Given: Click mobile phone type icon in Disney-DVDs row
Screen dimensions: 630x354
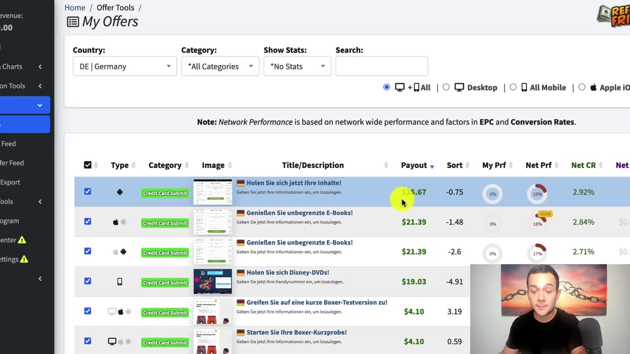Looking at the screenshot, I should (120, 282).
